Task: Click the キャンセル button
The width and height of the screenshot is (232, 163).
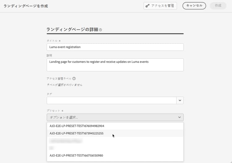Action: click(x=194, y=6)
